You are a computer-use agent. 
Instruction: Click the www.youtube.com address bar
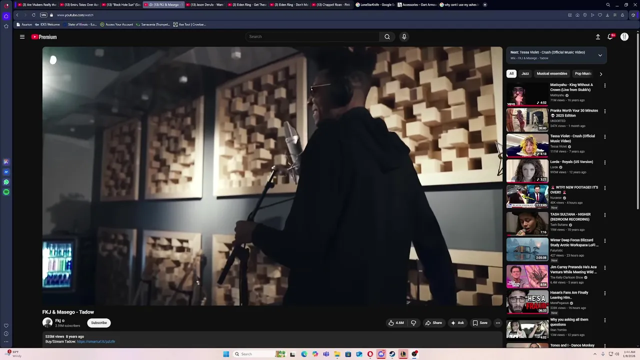click(x=75, y=15)
